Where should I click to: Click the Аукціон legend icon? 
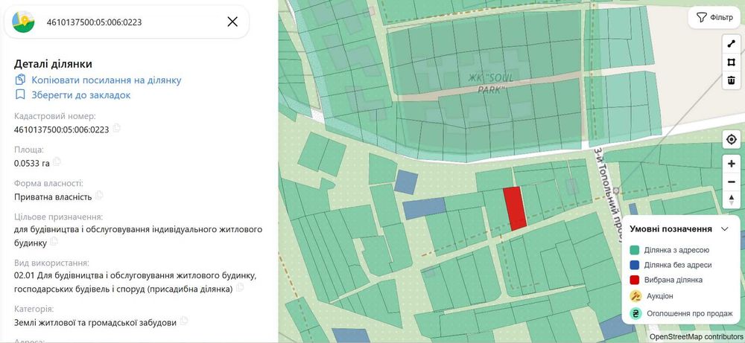pyautogui.click(x=635, y=296)
